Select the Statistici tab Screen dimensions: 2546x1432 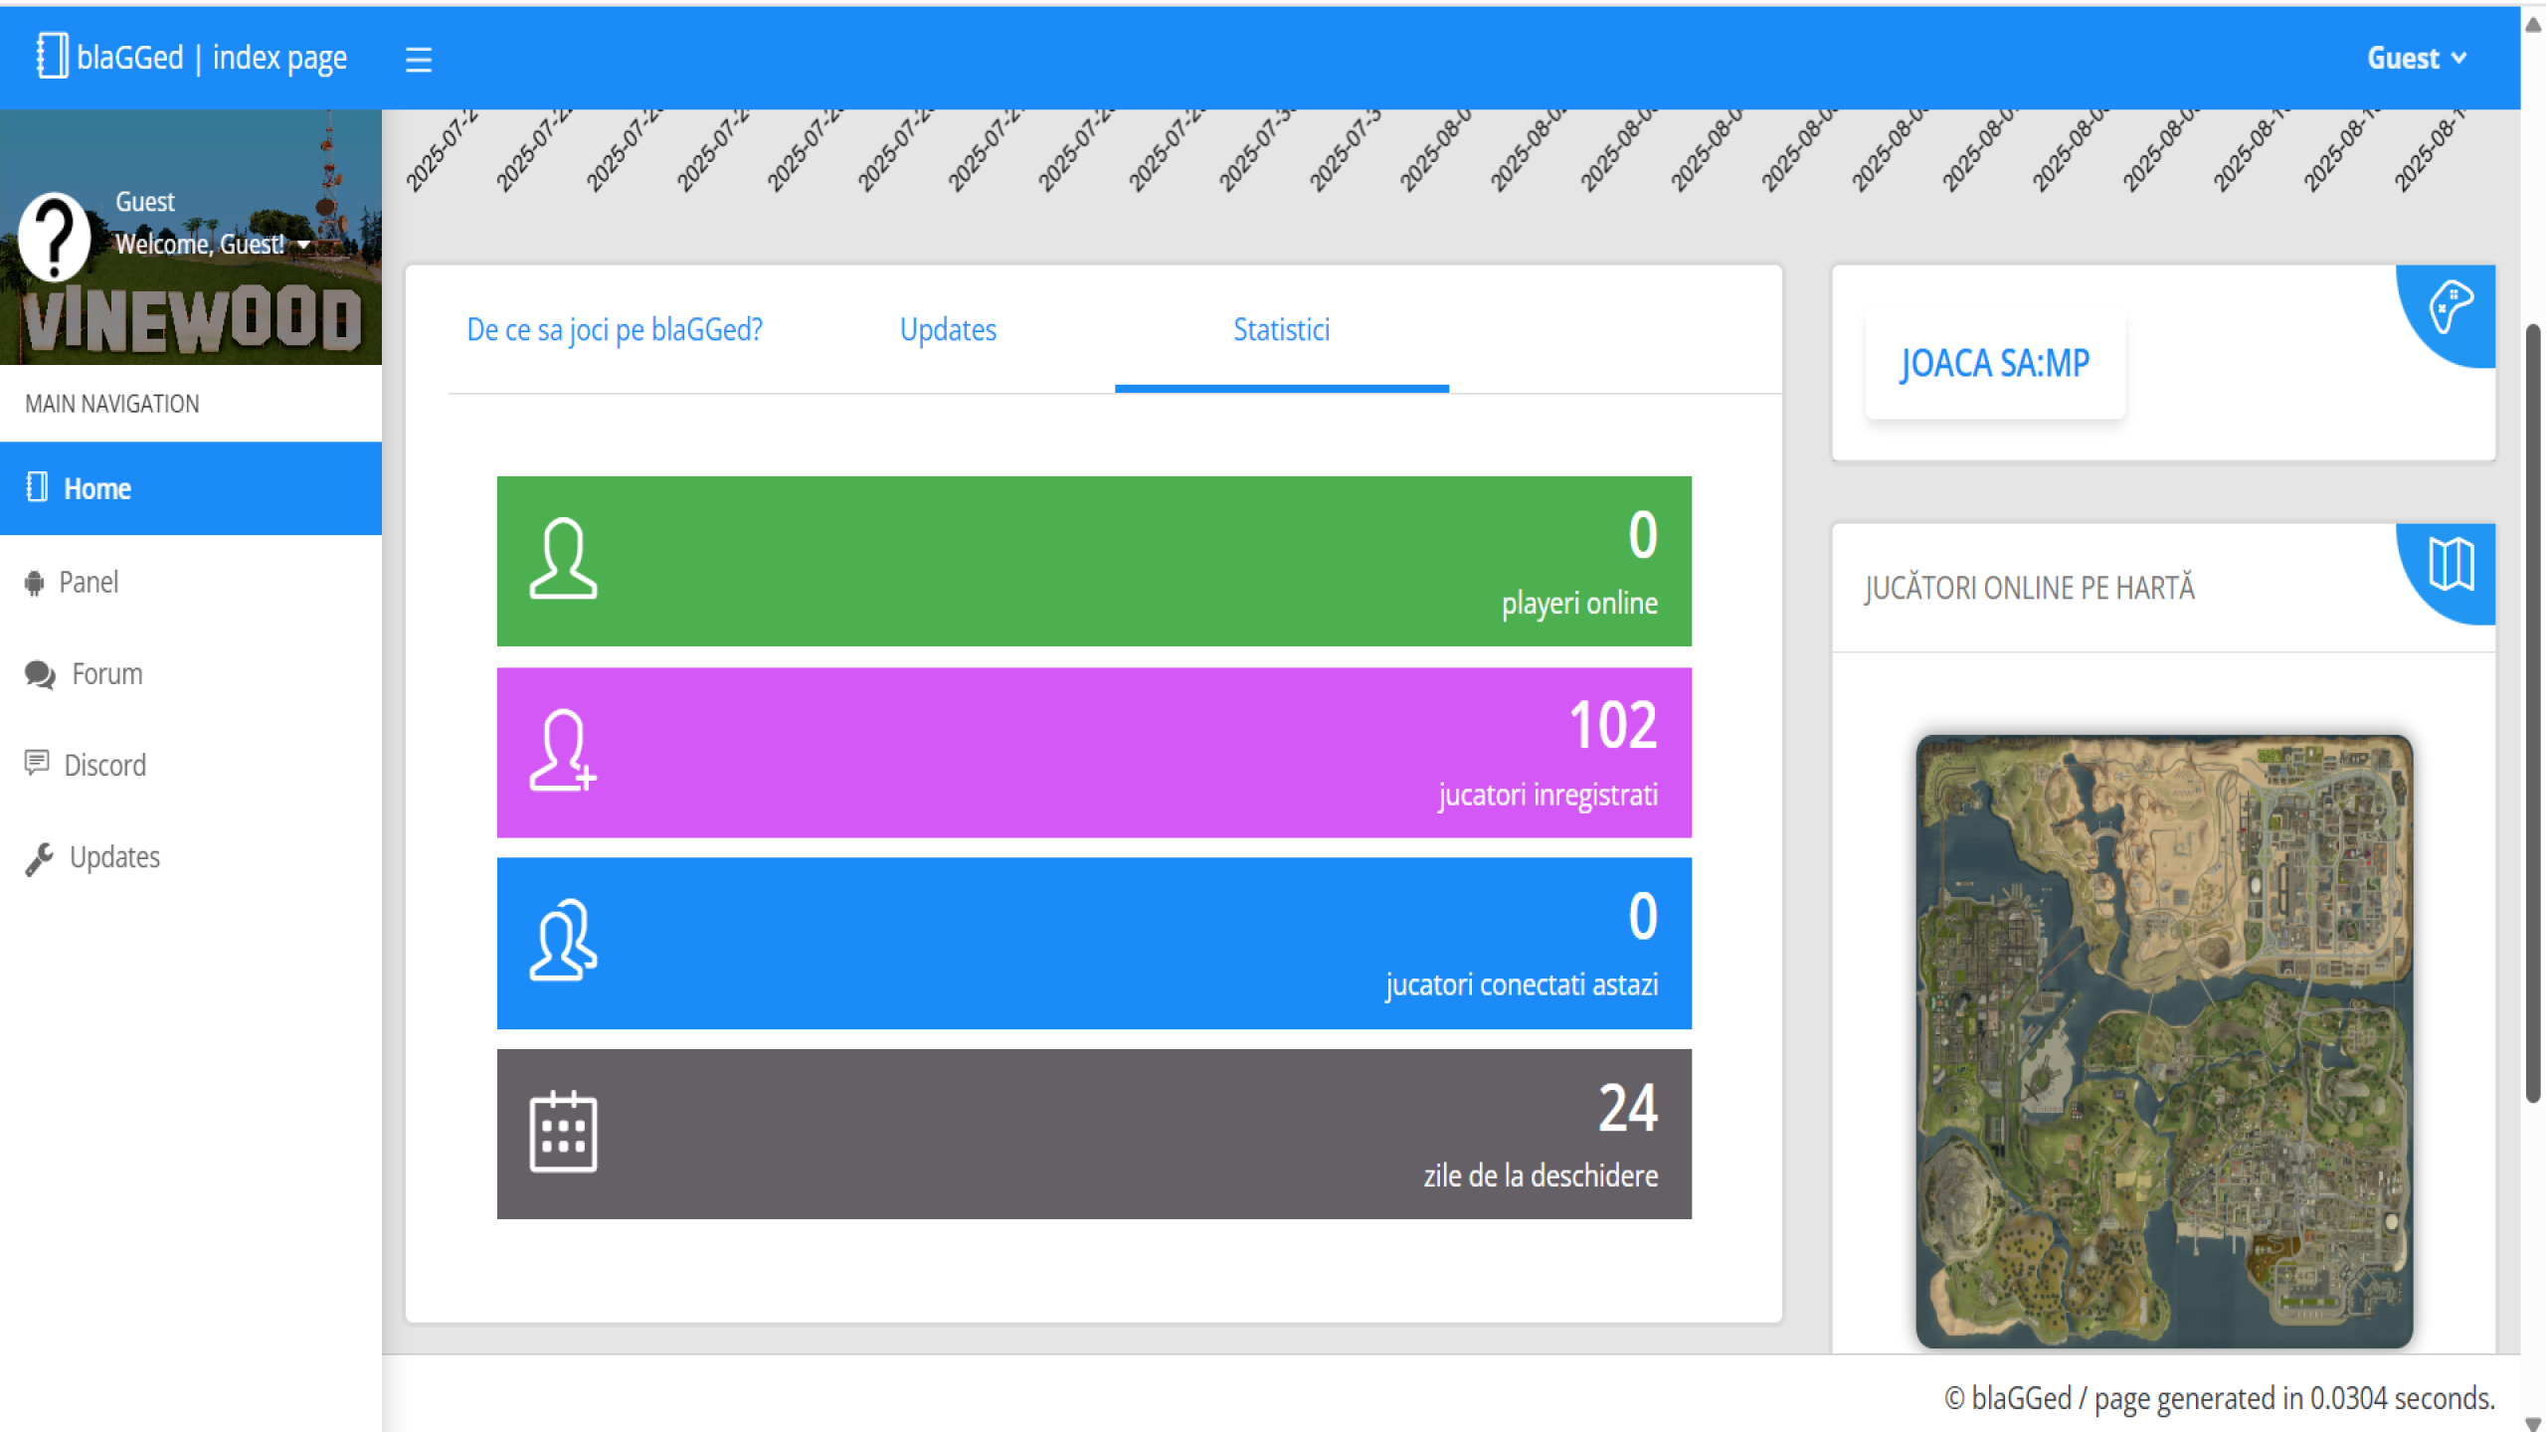click(x=1281, y=330)
